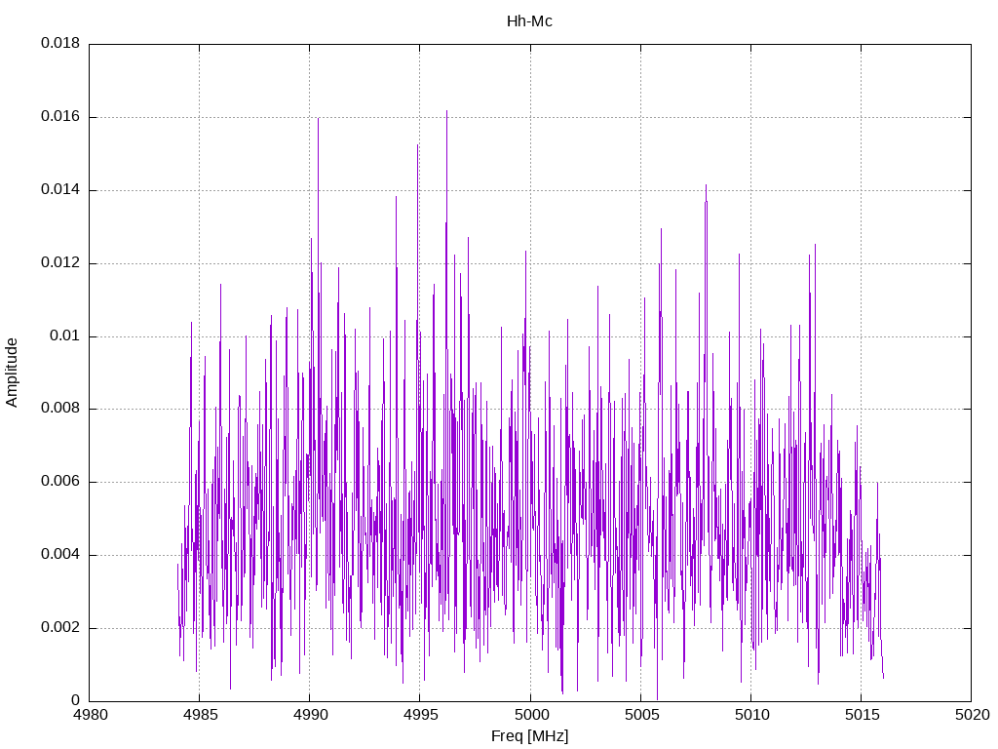The width and height of the screenshot is (998, 749).
Task: Click the y-axis tick label 0.016
Action: coord(60,117)
